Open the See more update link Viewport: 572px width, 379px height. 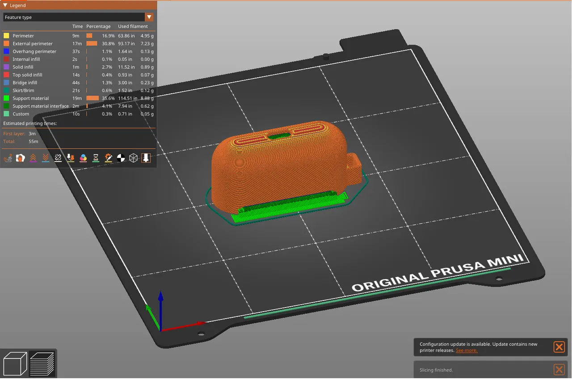coord(467,350)
